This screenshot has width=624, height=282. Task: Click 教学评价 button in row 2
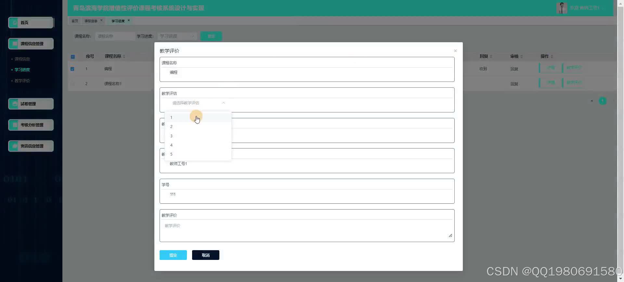pyautogui.click(x=574, y=83)
